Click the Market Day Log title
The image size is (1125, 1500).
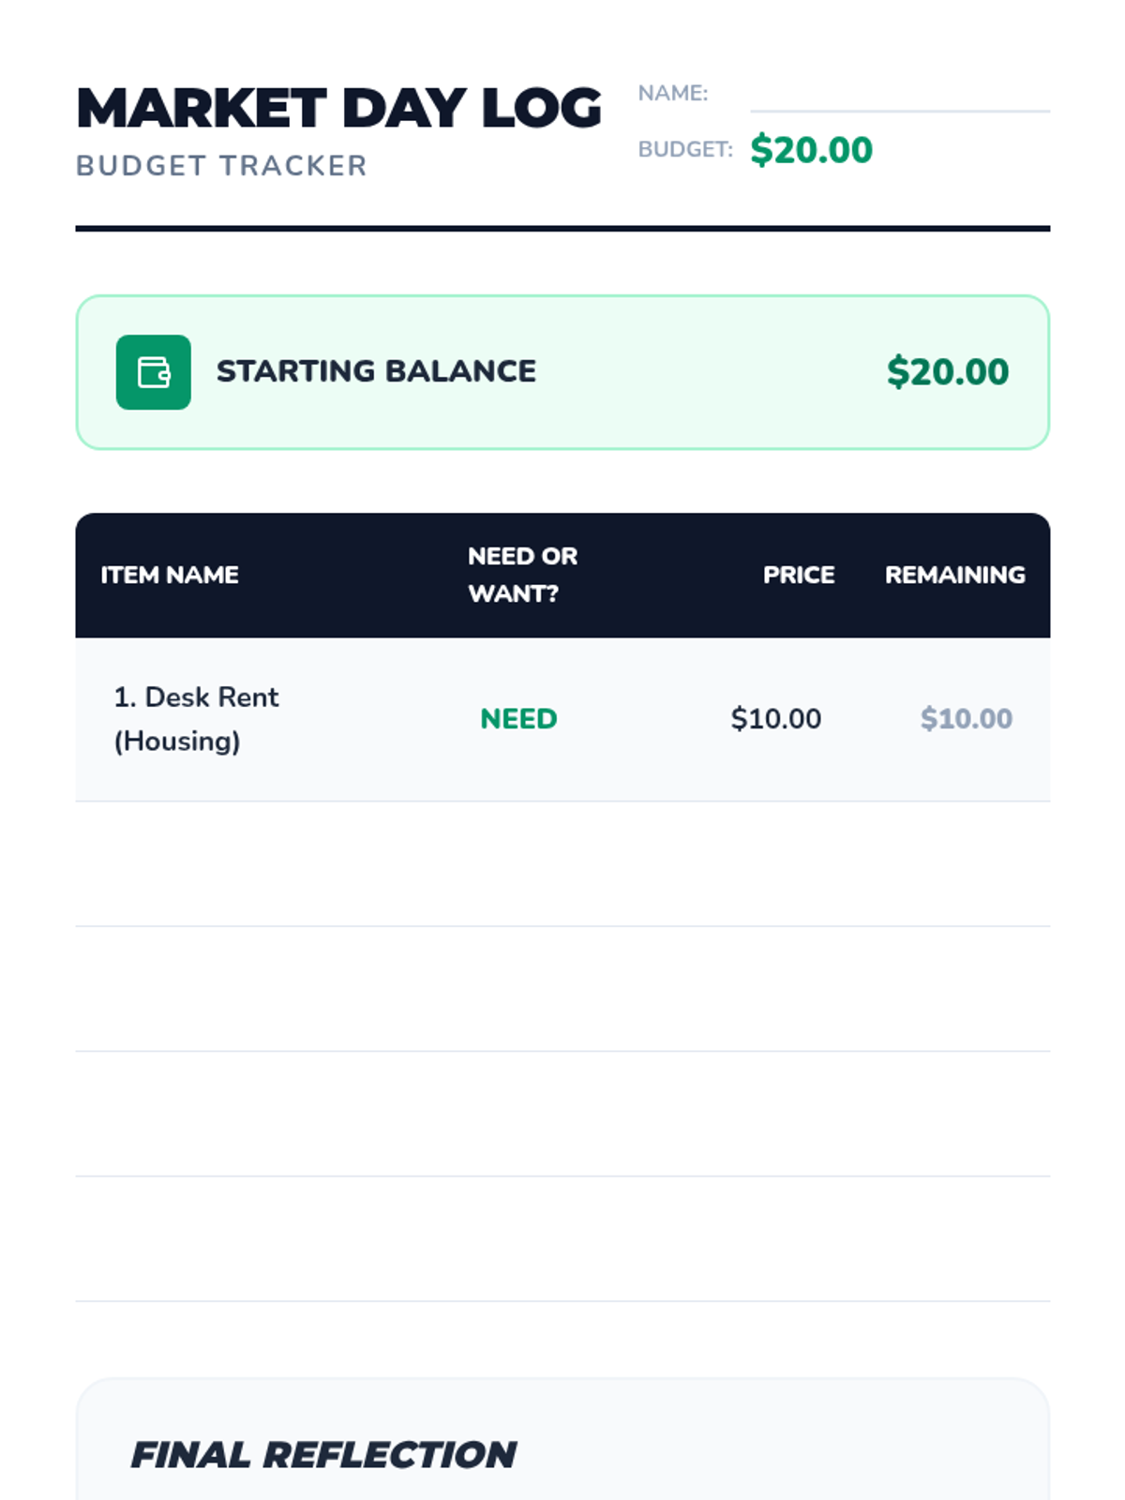338,108
